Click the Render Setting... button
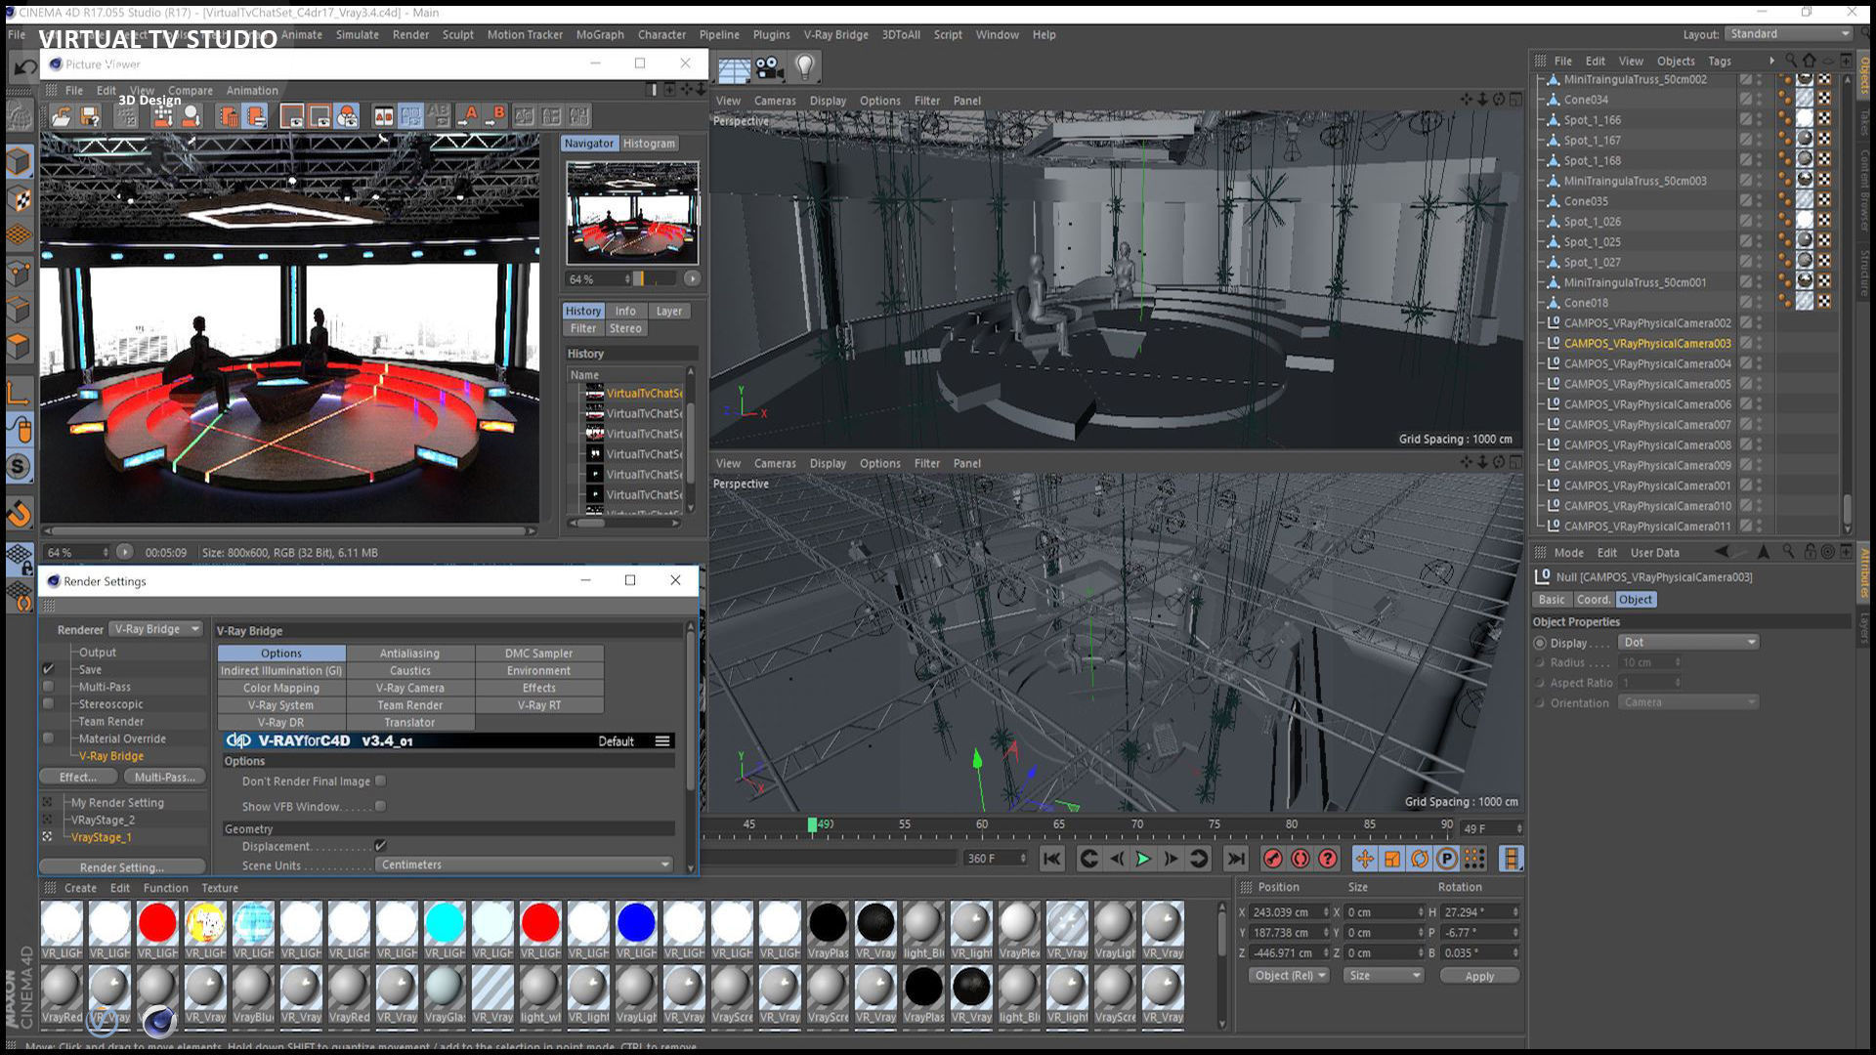Image resolution: width=1876 pixels, height=1055 pixels. (x=122, y=867)
